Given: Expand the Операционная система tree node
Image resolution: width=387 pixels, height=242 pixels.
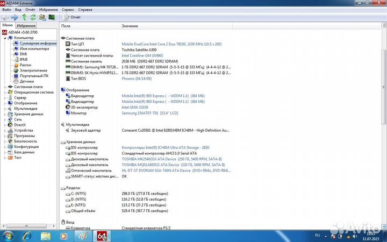Looking at the screenshot, I should click(5, 92).
